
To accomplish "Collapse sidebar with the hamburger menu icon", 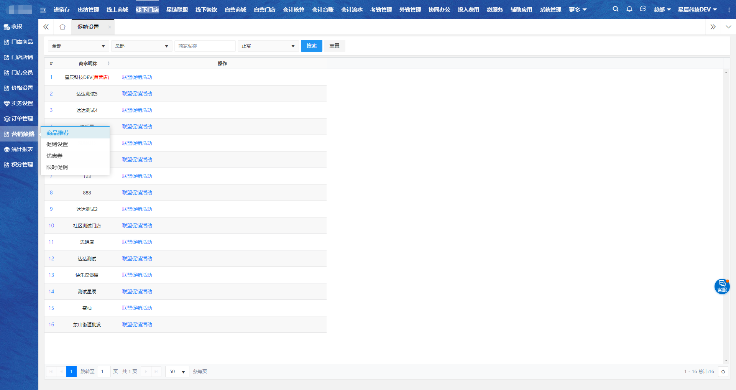I will point(43,10).
